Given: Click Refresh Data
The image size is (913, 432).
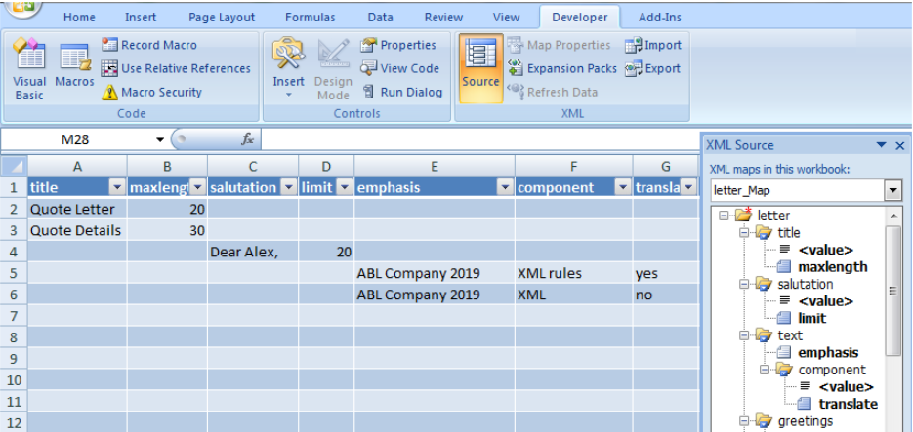Looking at the screenshot, I should (x=552, y=92).
